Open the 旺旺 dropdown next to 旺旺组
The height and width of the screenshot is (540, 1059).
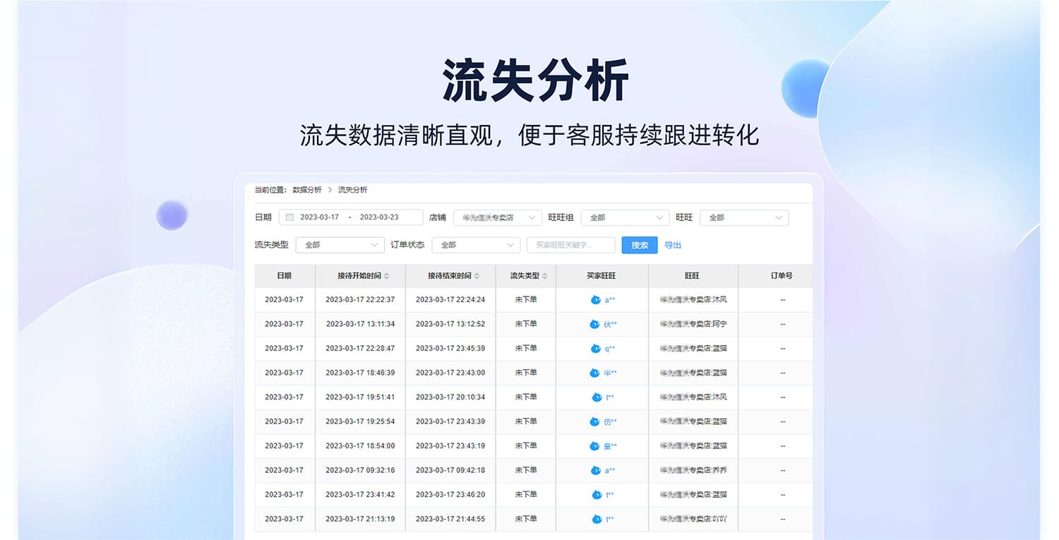click(x=743, y=217)
